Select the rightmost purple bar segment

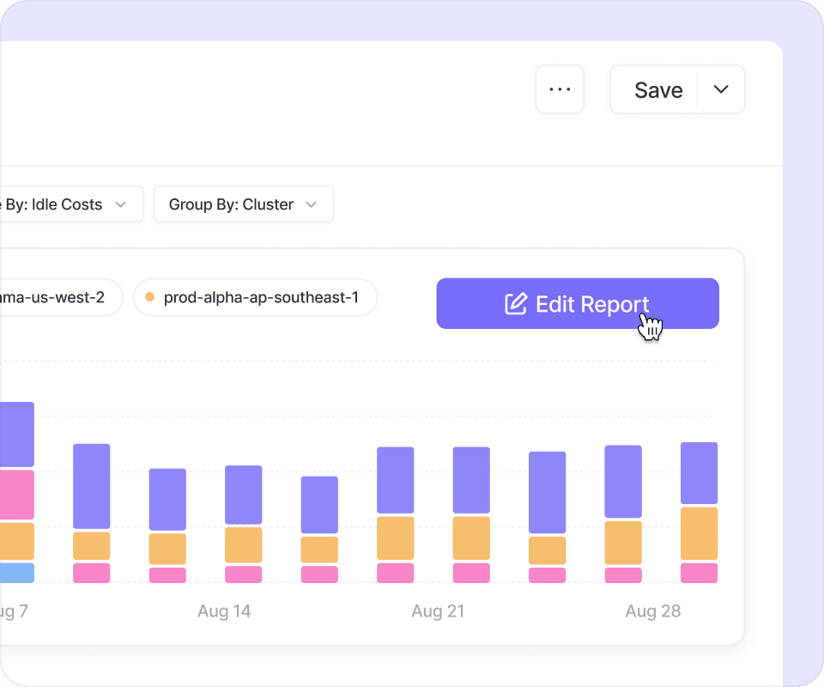699,473
